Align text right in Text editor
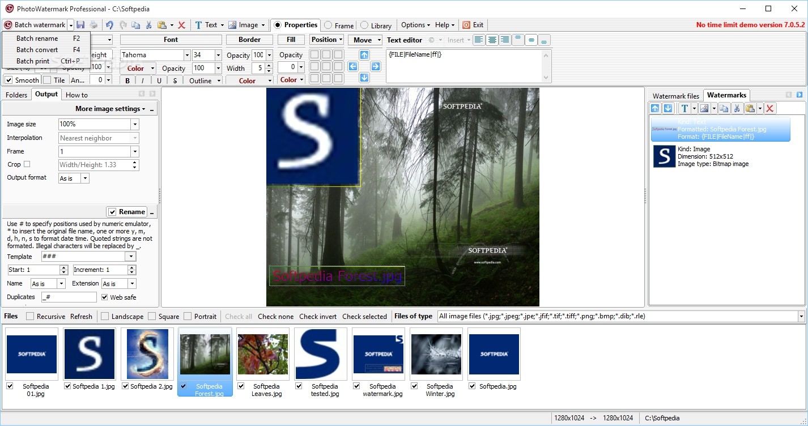The height and width of the screenshot is (426, 808). (x=504, y=40)
